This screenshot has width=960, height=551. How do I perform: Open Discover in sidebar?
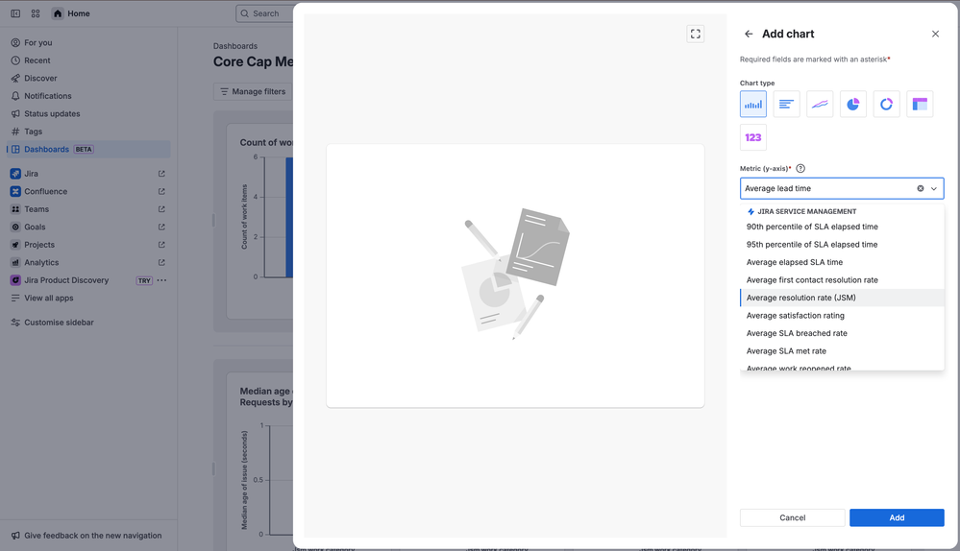(88, 79)
